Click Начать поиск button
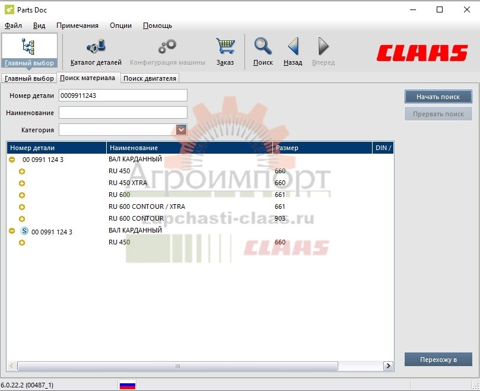Image resolution: width=480 pixels, height=391 pixels. (x=438, y=97)
